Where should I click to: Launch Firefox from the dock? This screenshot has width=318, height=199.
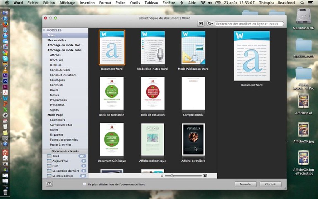click(5, 24)
